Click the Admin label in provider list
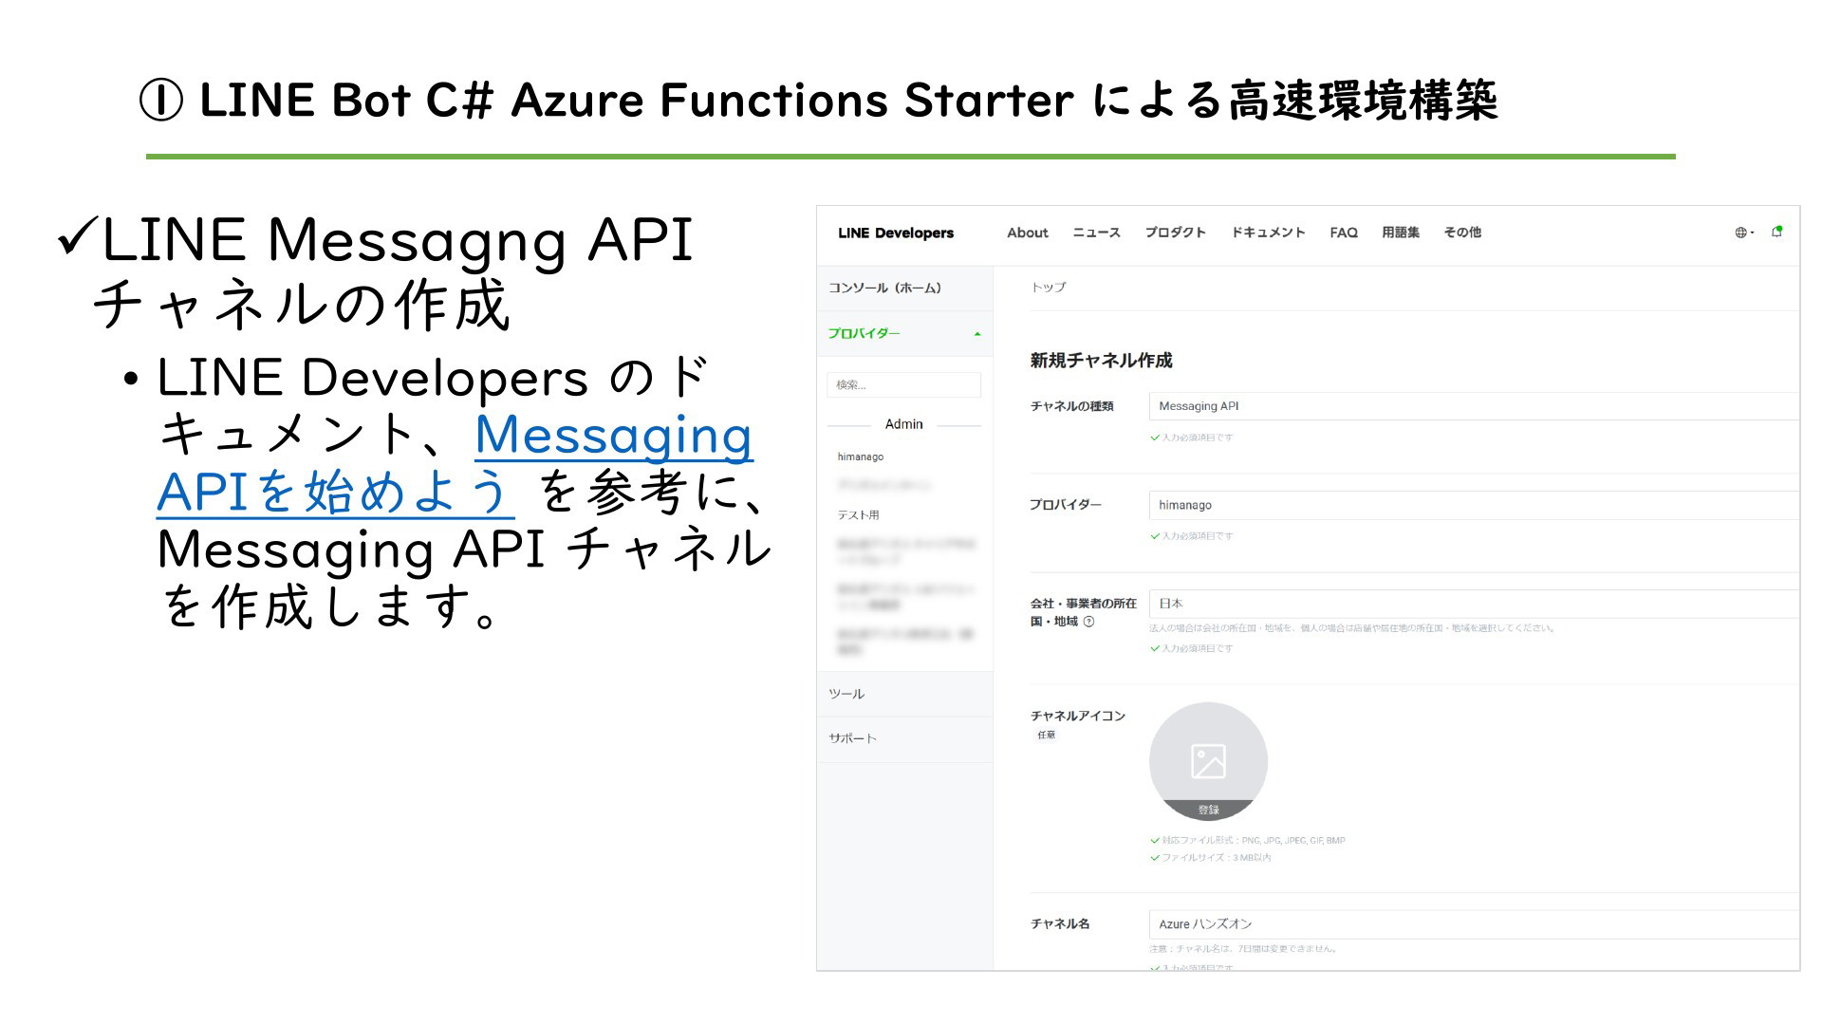1822x1025 pixels. click(903, 424)
